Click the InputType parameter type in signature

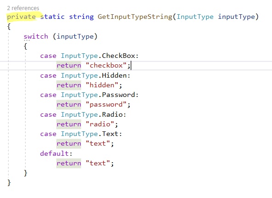(x=195, y=17)
